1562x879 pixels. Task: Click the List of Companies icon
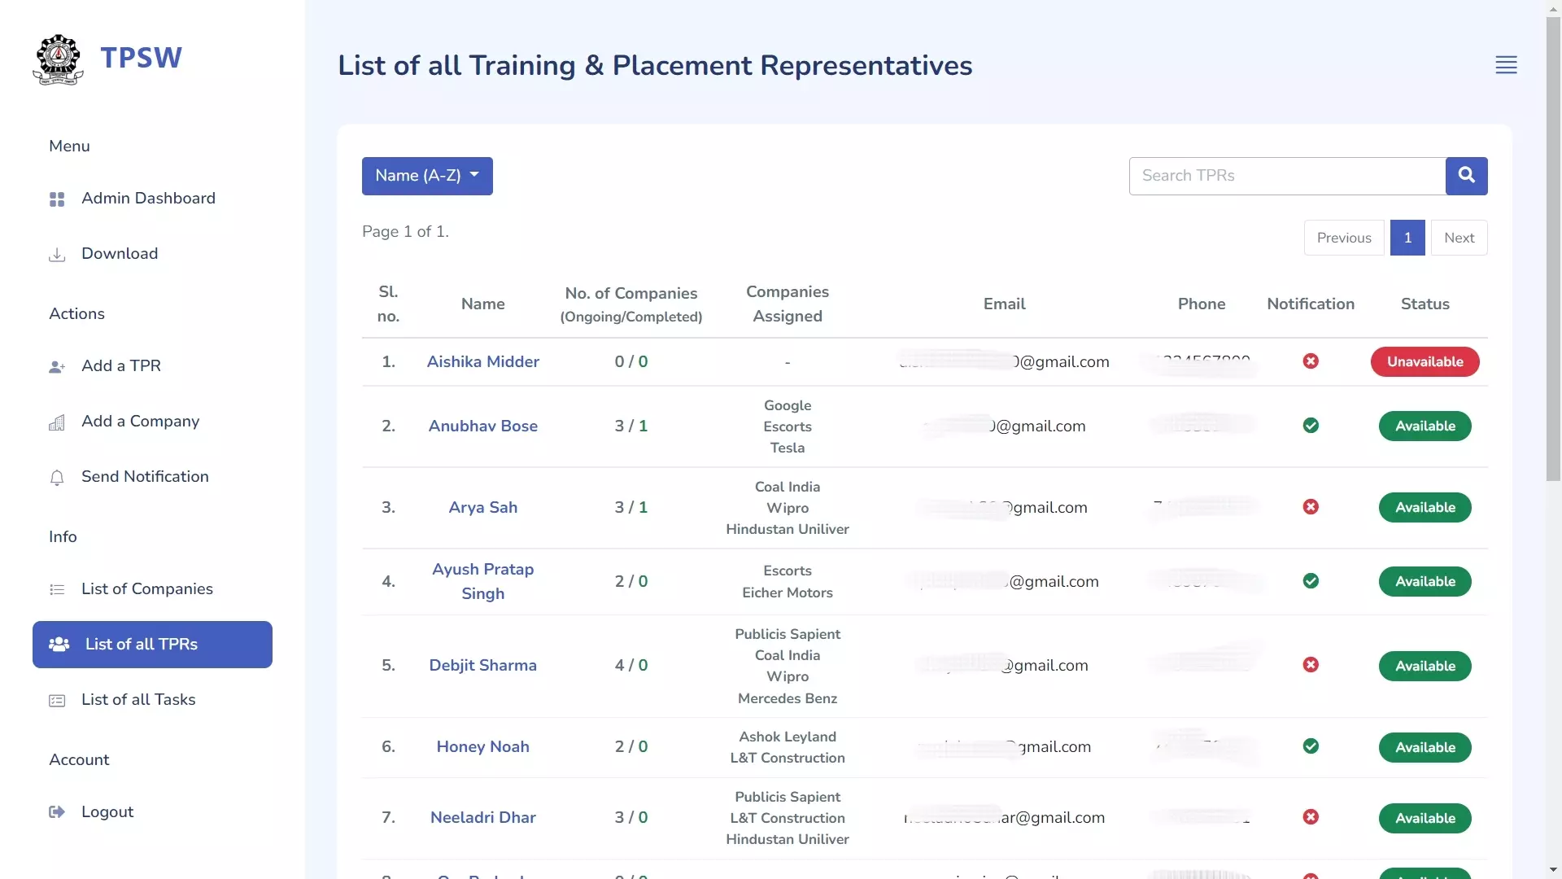click(59, 588)
